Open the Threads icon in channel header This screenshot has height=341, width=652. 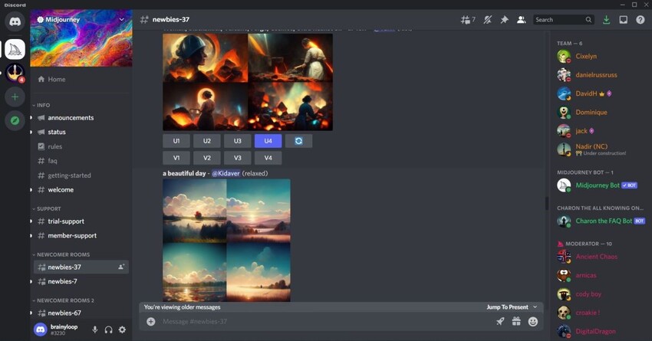467,19
